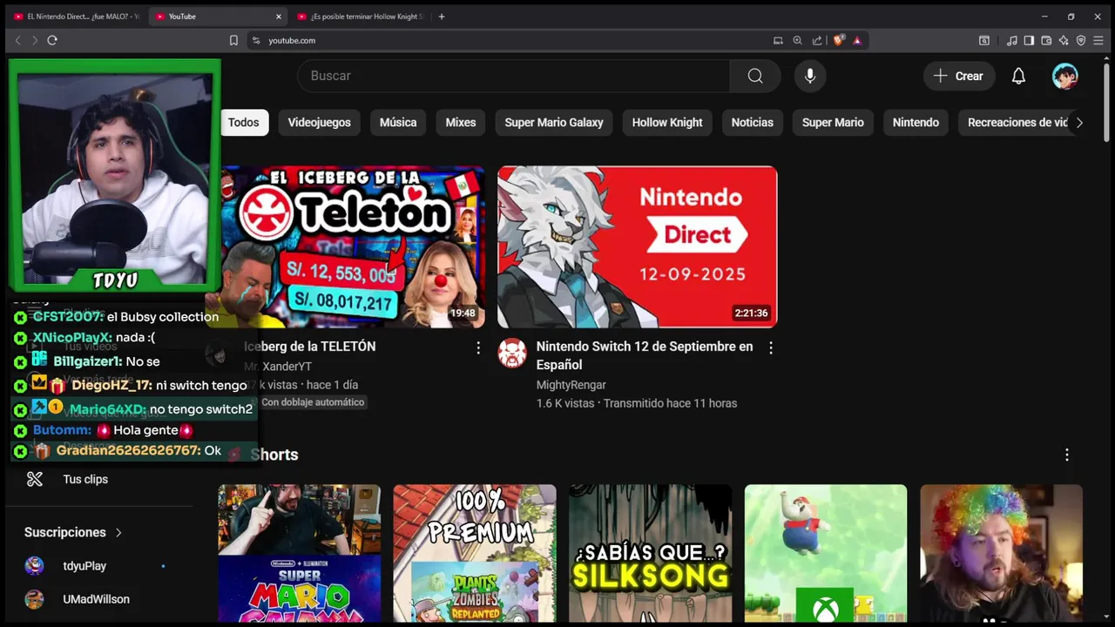Open UMadWillson subscription link

pyautogui.click(x=98, y=599)
